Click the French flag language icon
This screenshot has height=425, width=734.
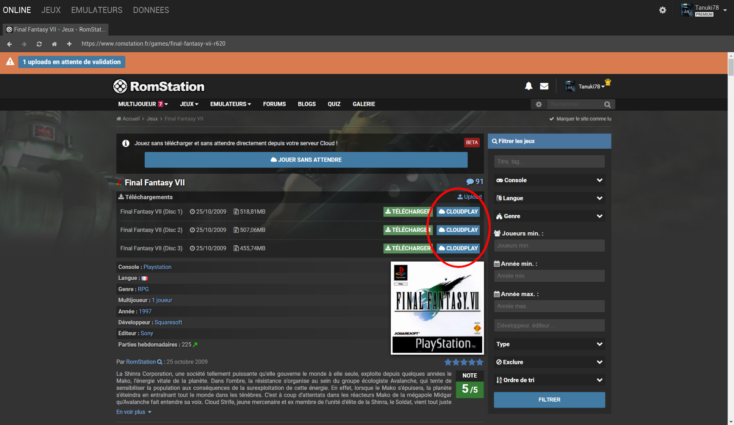[144, 278]
